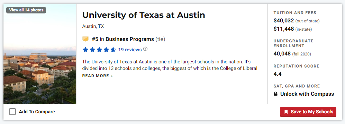
Task: Open View all 14 photos
Action: click(x=26, y=10)
